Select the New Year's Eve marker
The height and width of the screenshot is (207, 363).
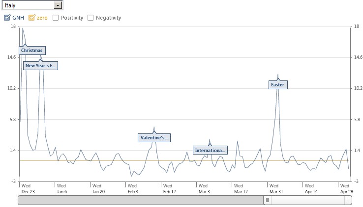(41, 65)
